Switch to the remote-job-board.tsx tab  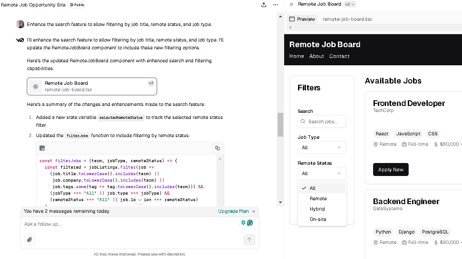pos(347,19)
